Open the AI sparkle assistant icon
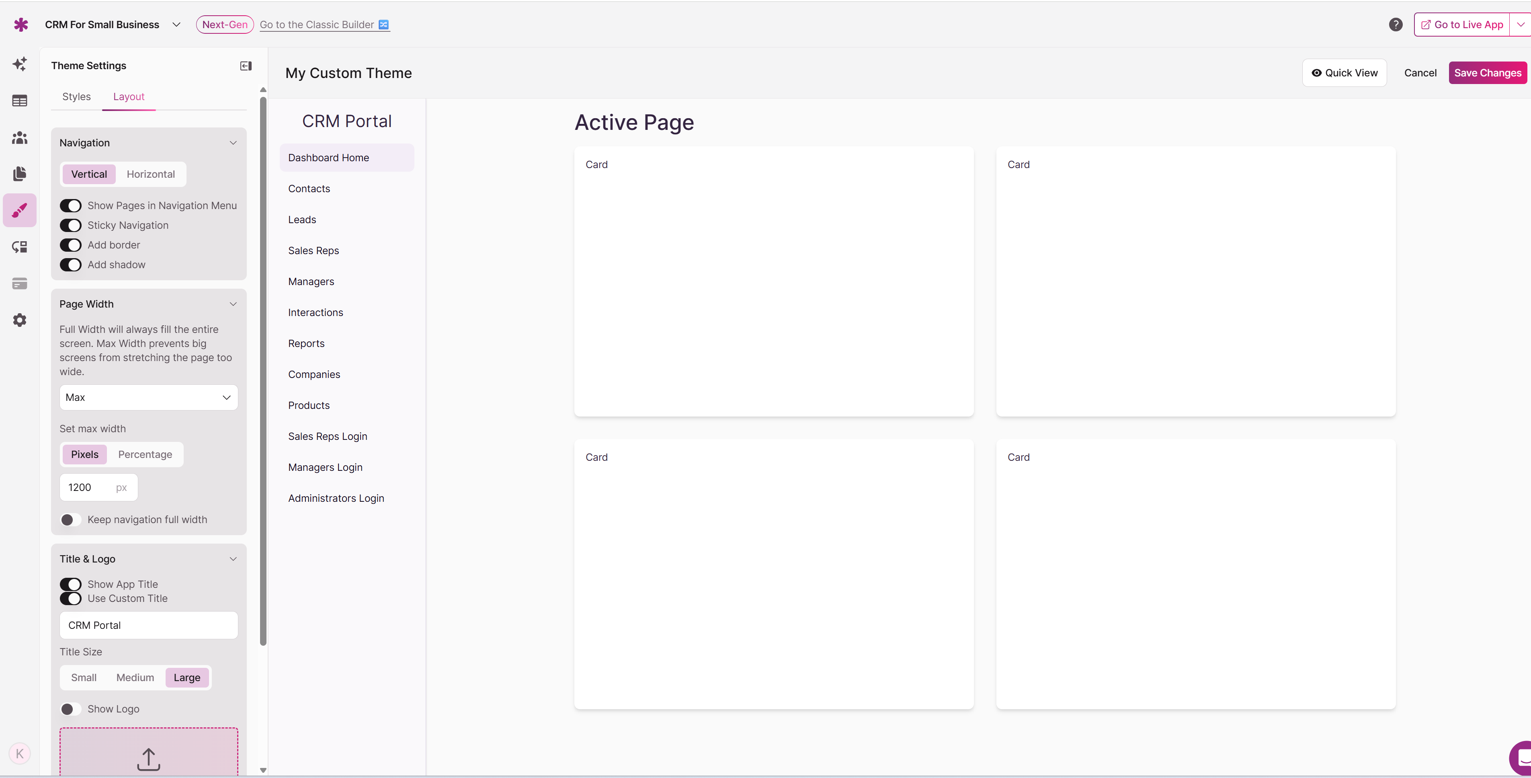1531x778 pixels. pyautogui.click(x=20, y=64)
